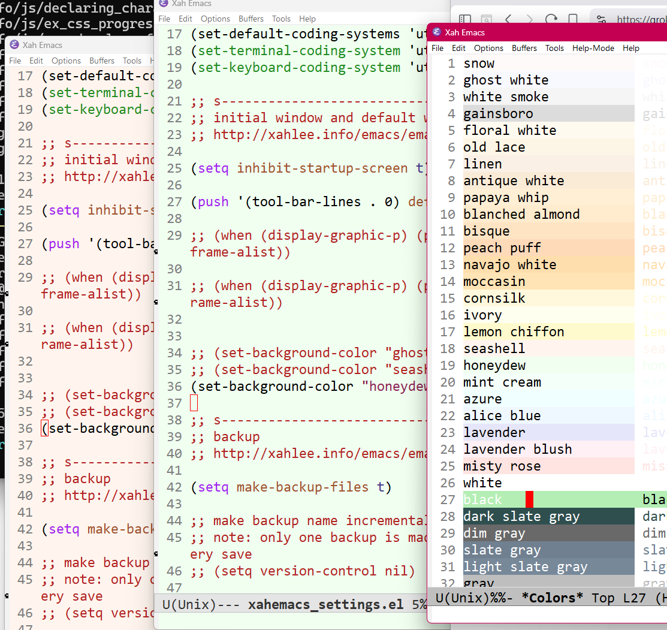667x630 pixels.
Task: Click the browser address bar URL
Action: [x=641, y=19]
